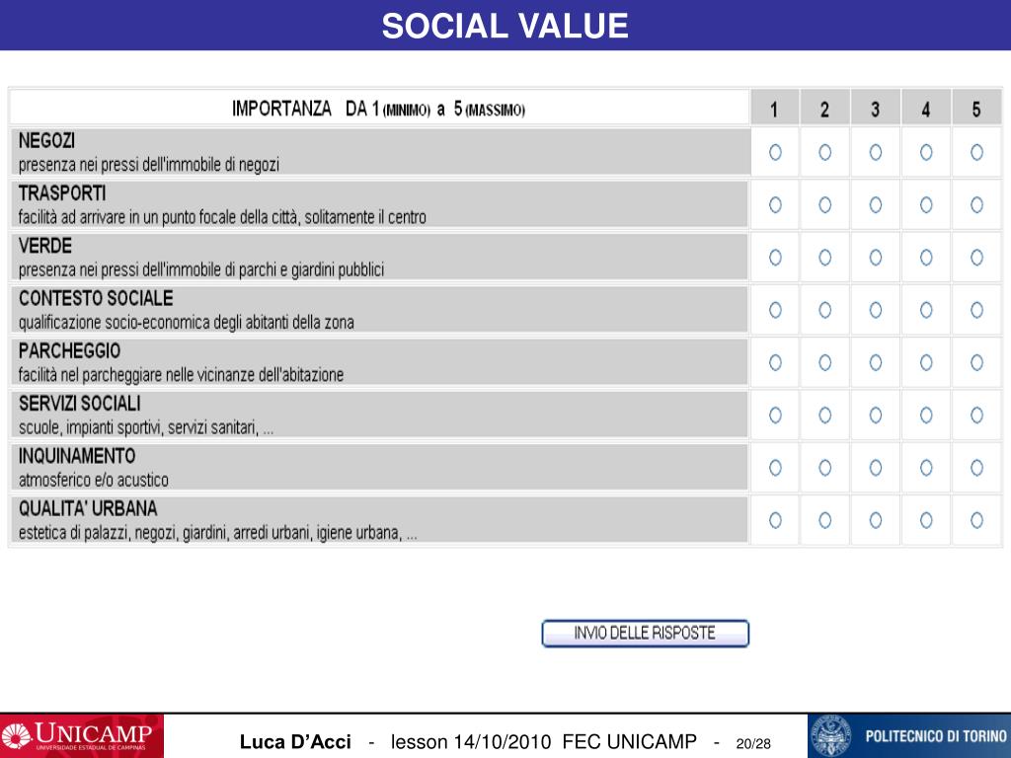Choose rating 4 for PARCHEGGIO
This screenshot has height=758, width=1011.
coord(926,363)
